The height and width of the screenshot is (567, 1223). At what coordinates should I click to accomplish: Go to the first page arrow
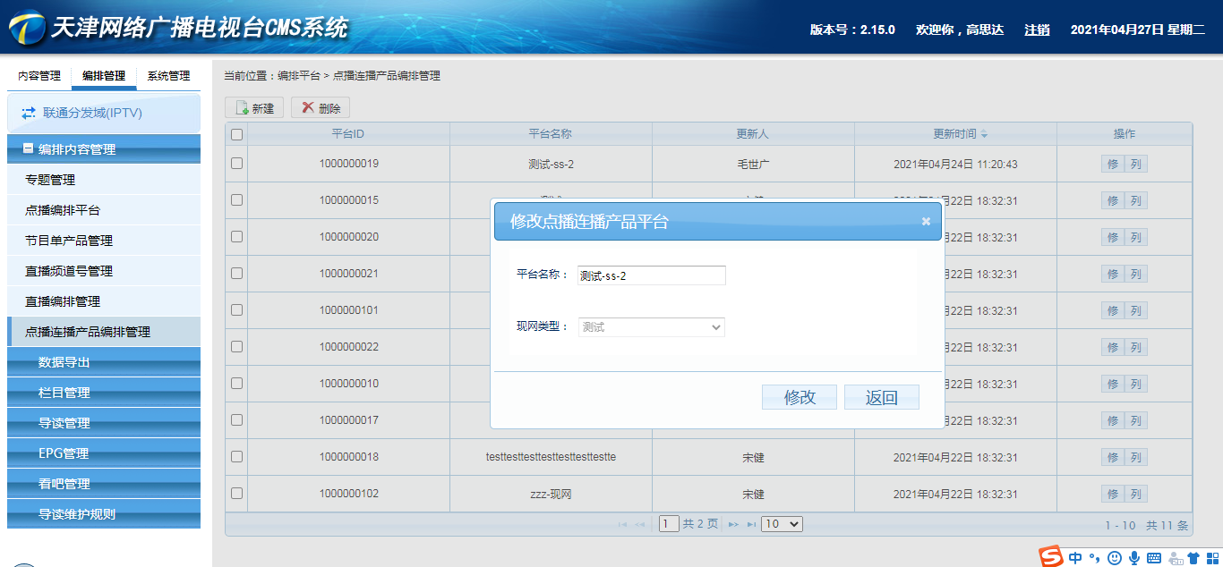(622, 525)
